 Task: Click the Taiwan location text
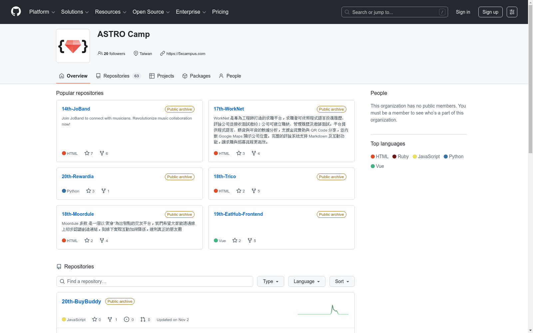(x=146, y=54)
